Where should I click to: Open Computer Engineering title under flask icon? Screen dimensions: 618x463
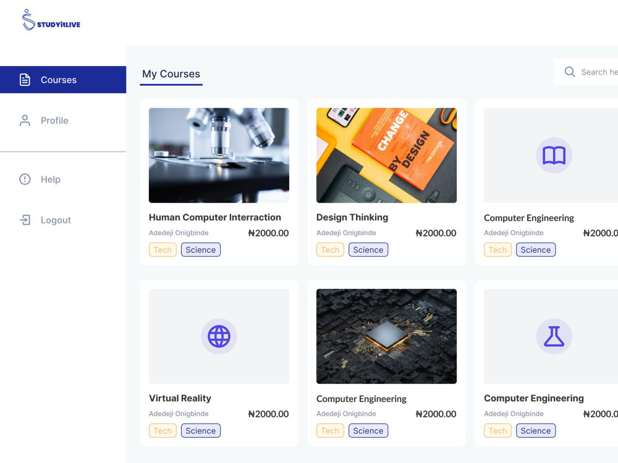[534, 398]
